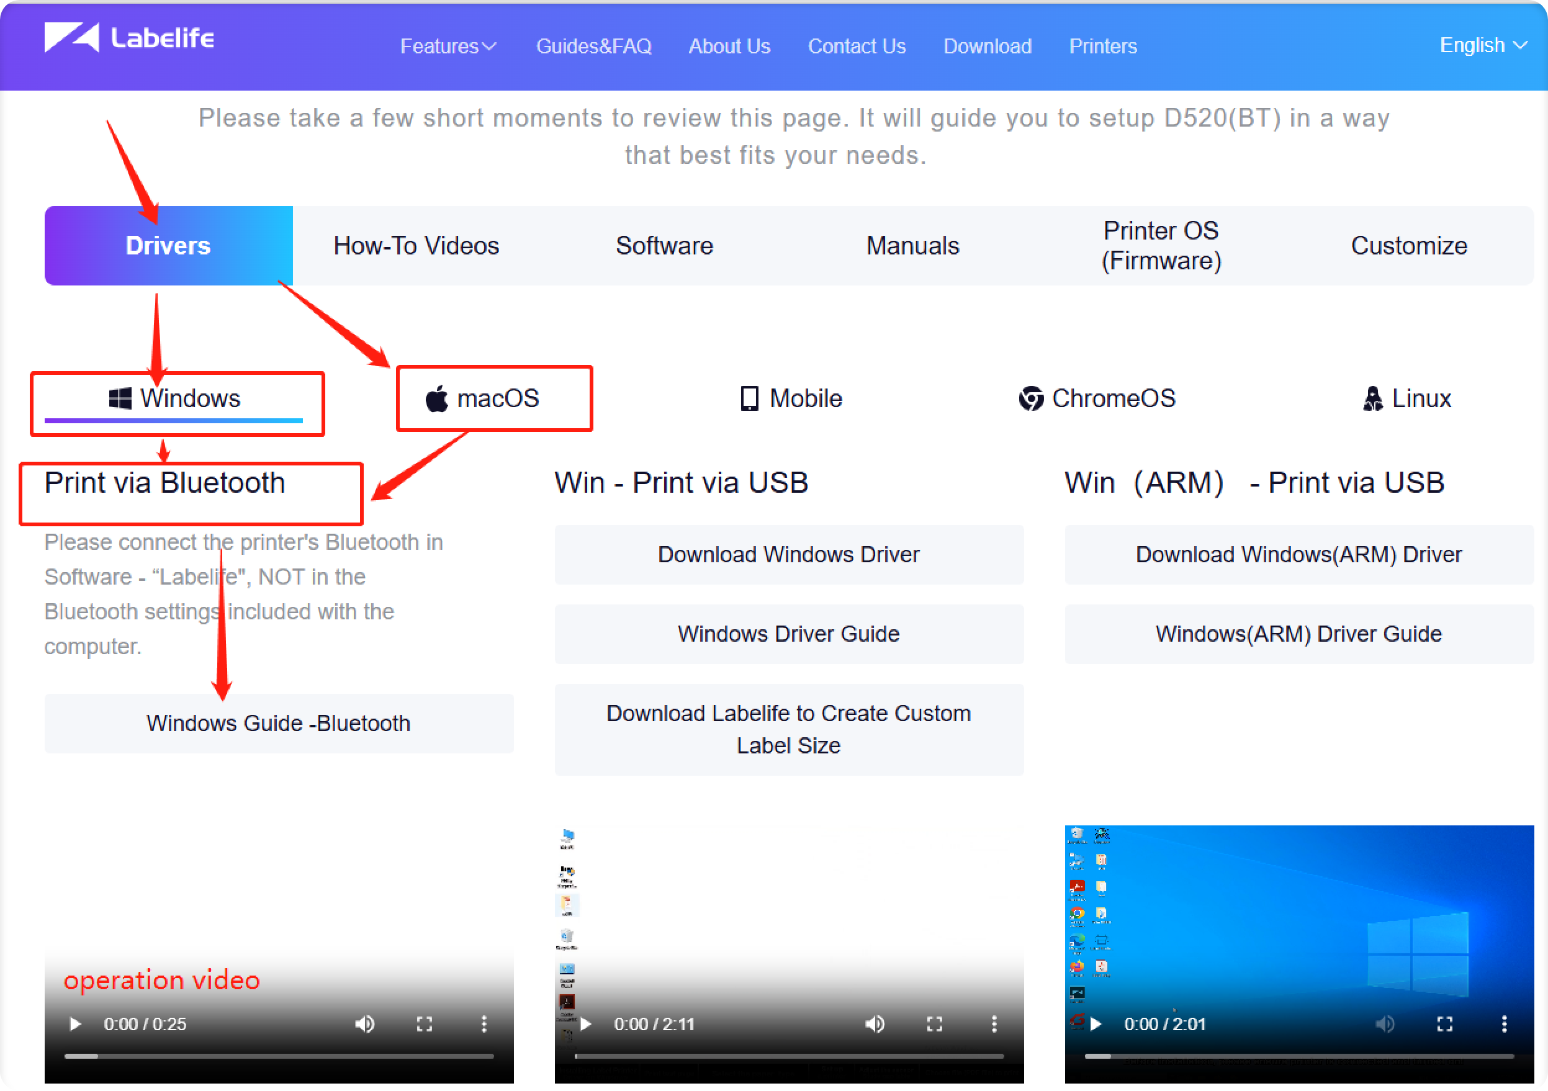Open Windows(ARM) Driver Guide
Screen dimensions: 1548x1091
click(1299, 634)
